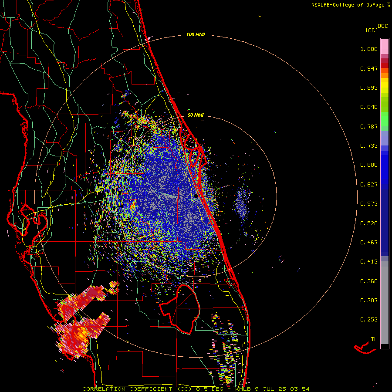Click the 0.307 scale value
The image size is (392, 392).
(369, 301)
